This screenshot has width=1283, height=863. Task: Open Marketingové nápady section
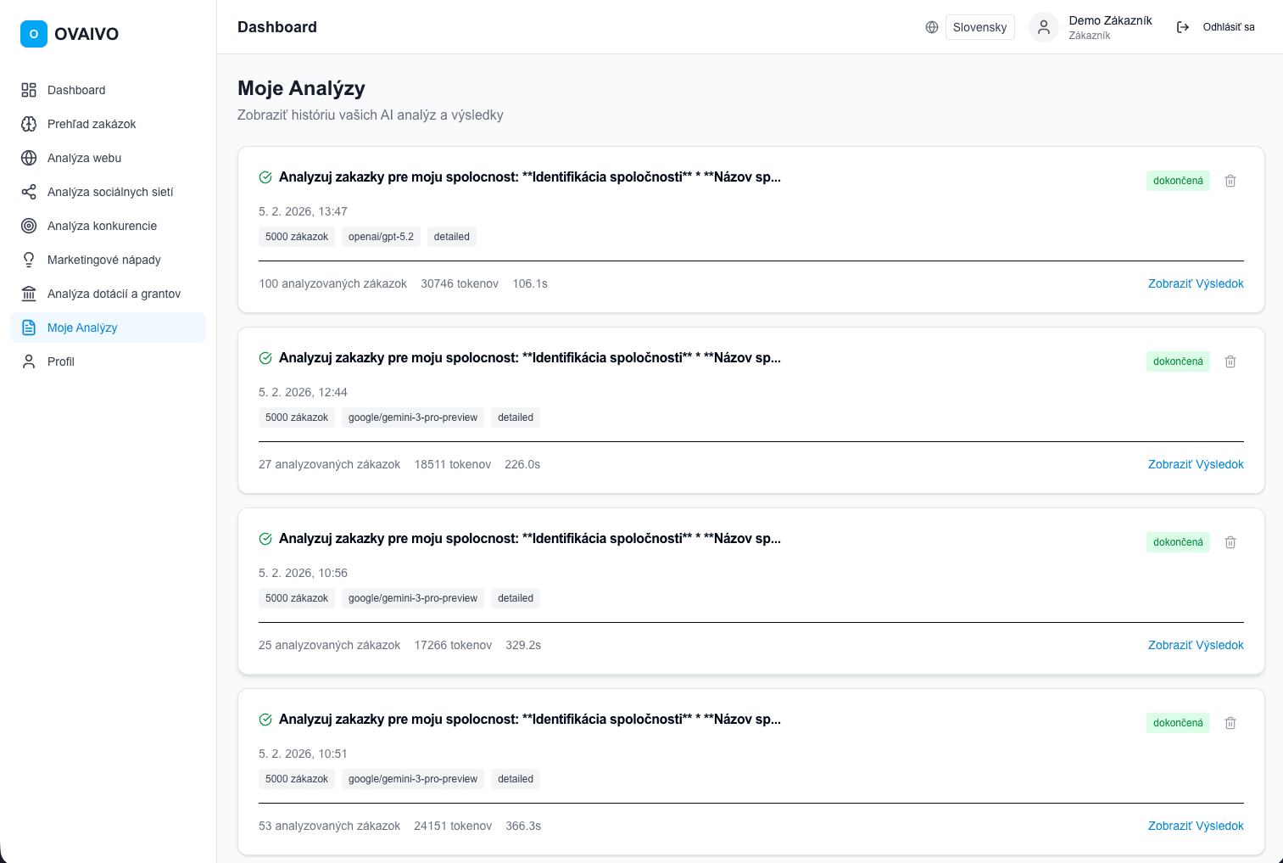coord(103,260)
